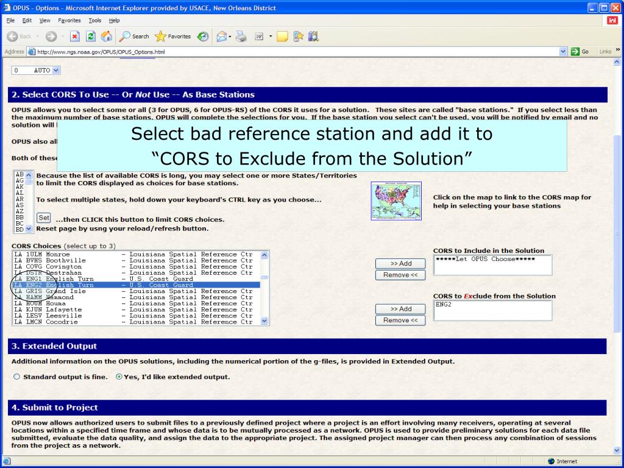Click the CORS coverage map thumbnail
The image size is (624, 468).
(396, 201)
